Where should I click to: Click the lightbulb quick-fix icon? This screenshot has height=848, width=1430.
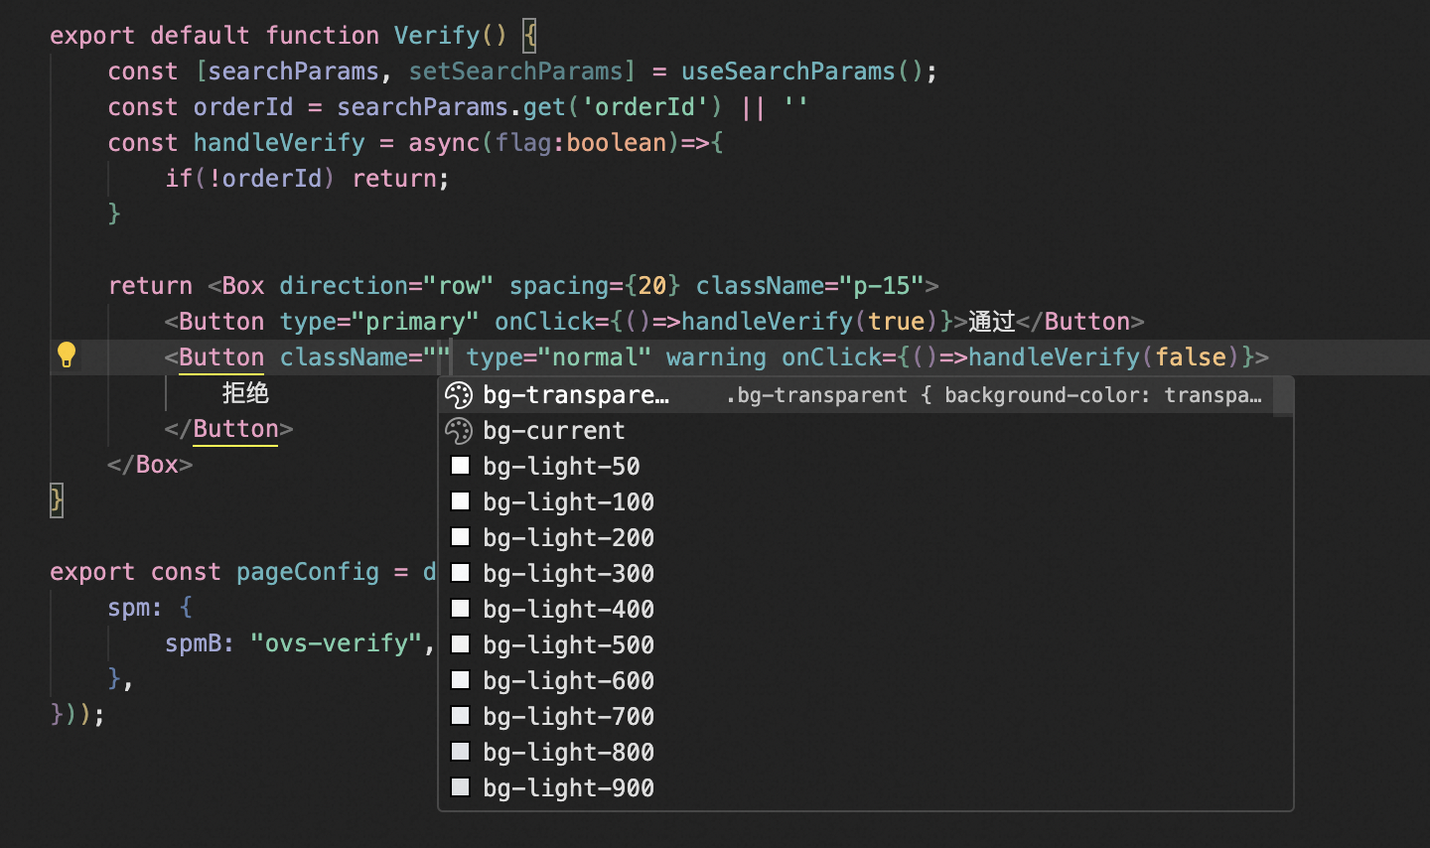[67, 355]
